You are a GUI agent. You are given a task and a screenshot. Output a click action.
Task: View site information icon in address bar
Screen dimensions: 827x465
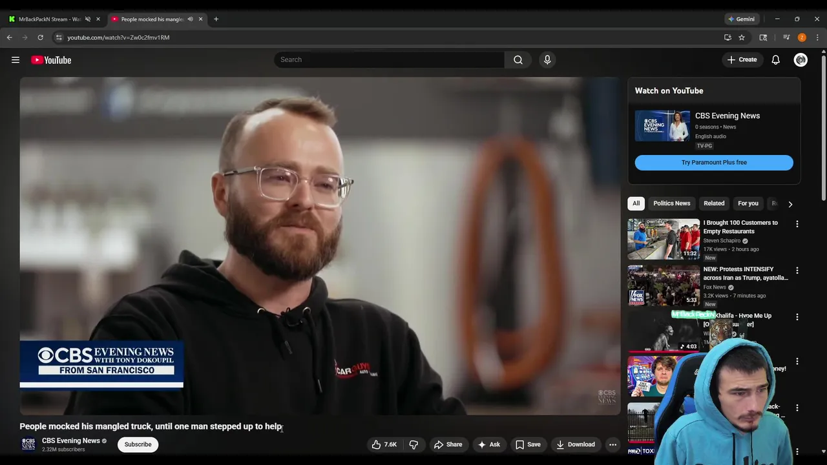click(x=59, y=37)
